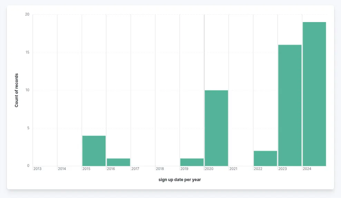The image size is (341, 198).
Task: Select the 2019 bar
Action: [192, 162]
